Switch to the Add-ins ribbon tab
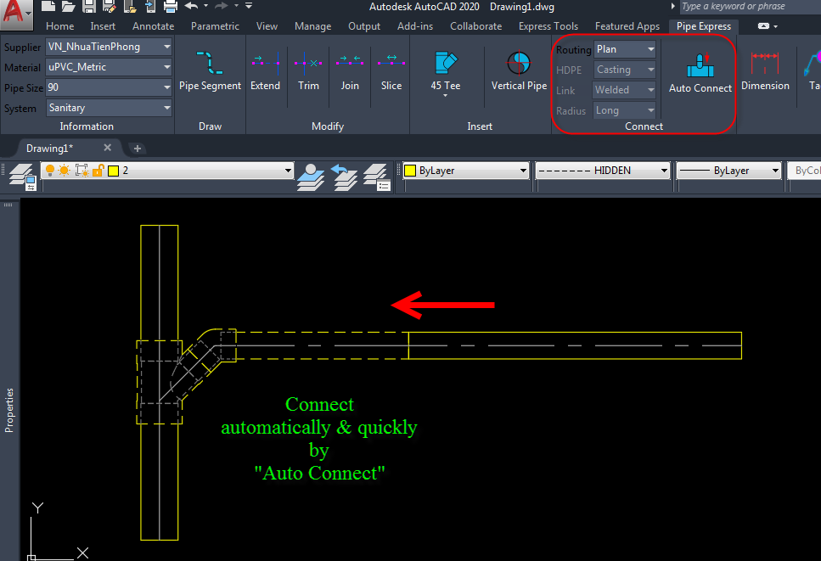 tap(415, 26)
